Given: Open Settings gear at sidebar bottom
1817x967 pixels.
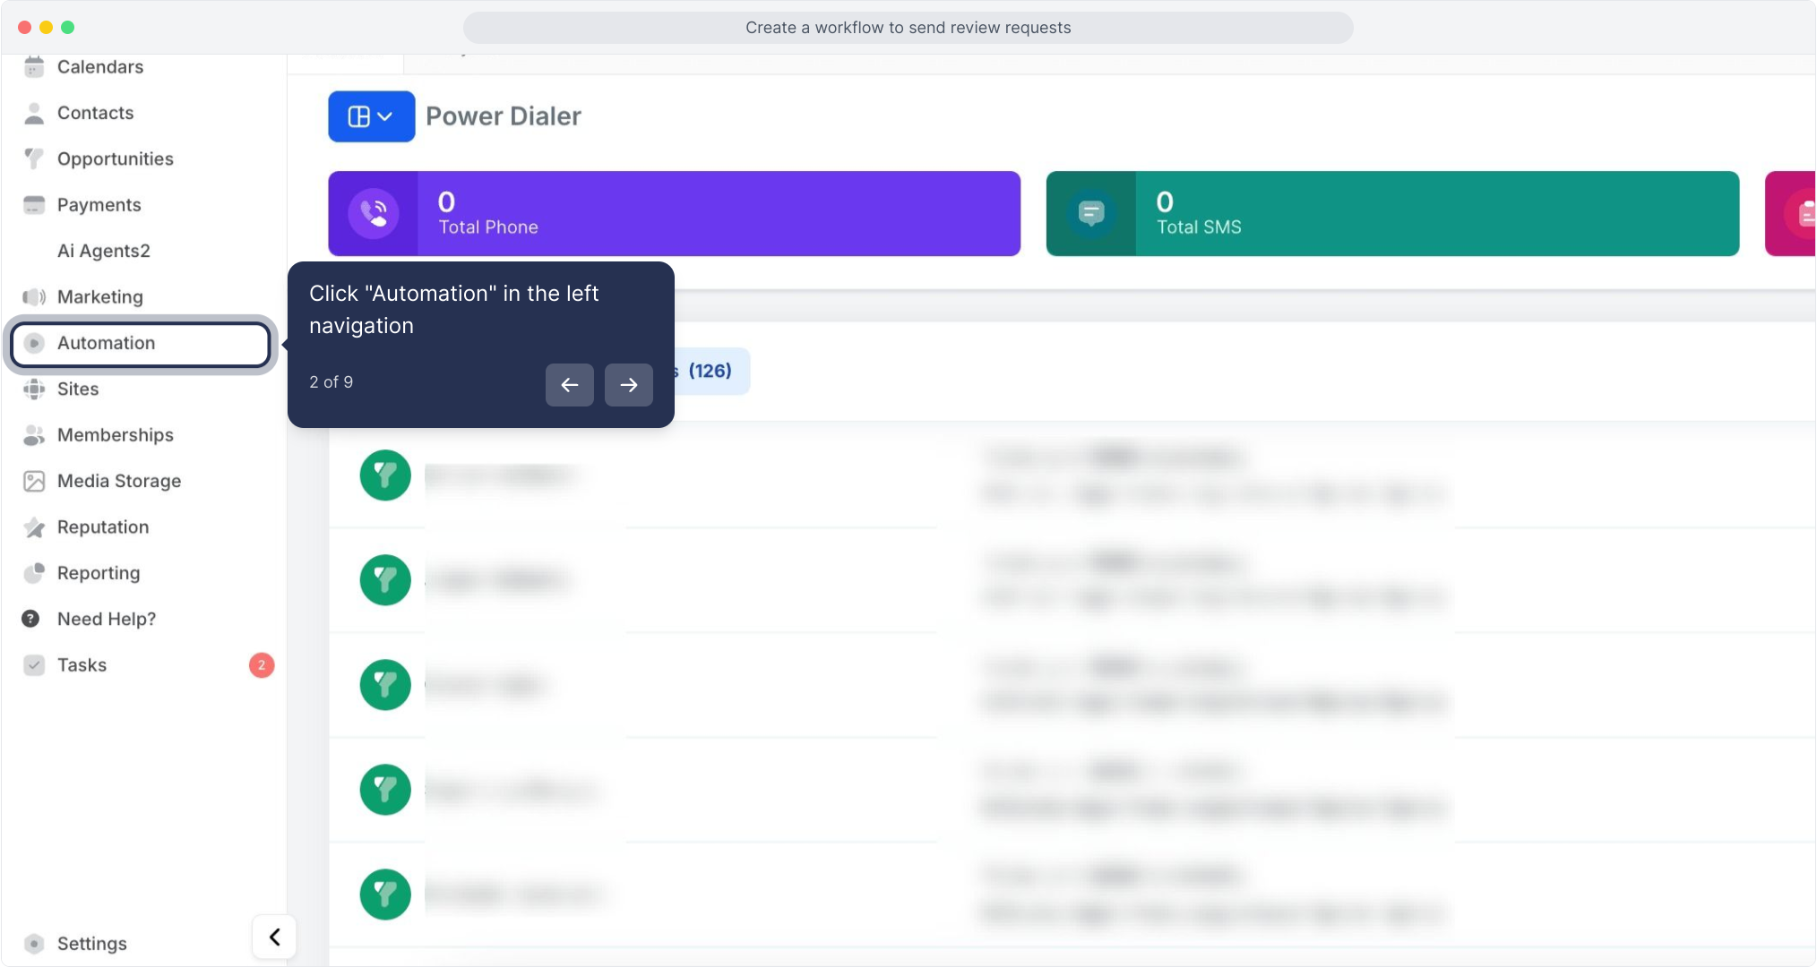Looking at the screenshot, I should (x=34, y=944).
